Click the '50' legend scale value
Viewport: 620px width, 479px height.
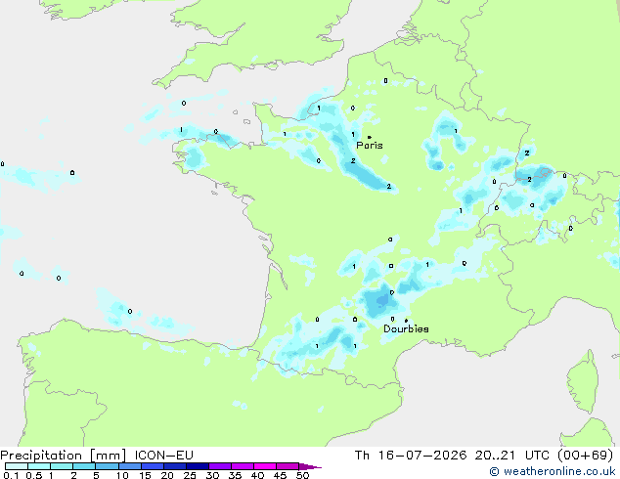[x=302, y=475]
